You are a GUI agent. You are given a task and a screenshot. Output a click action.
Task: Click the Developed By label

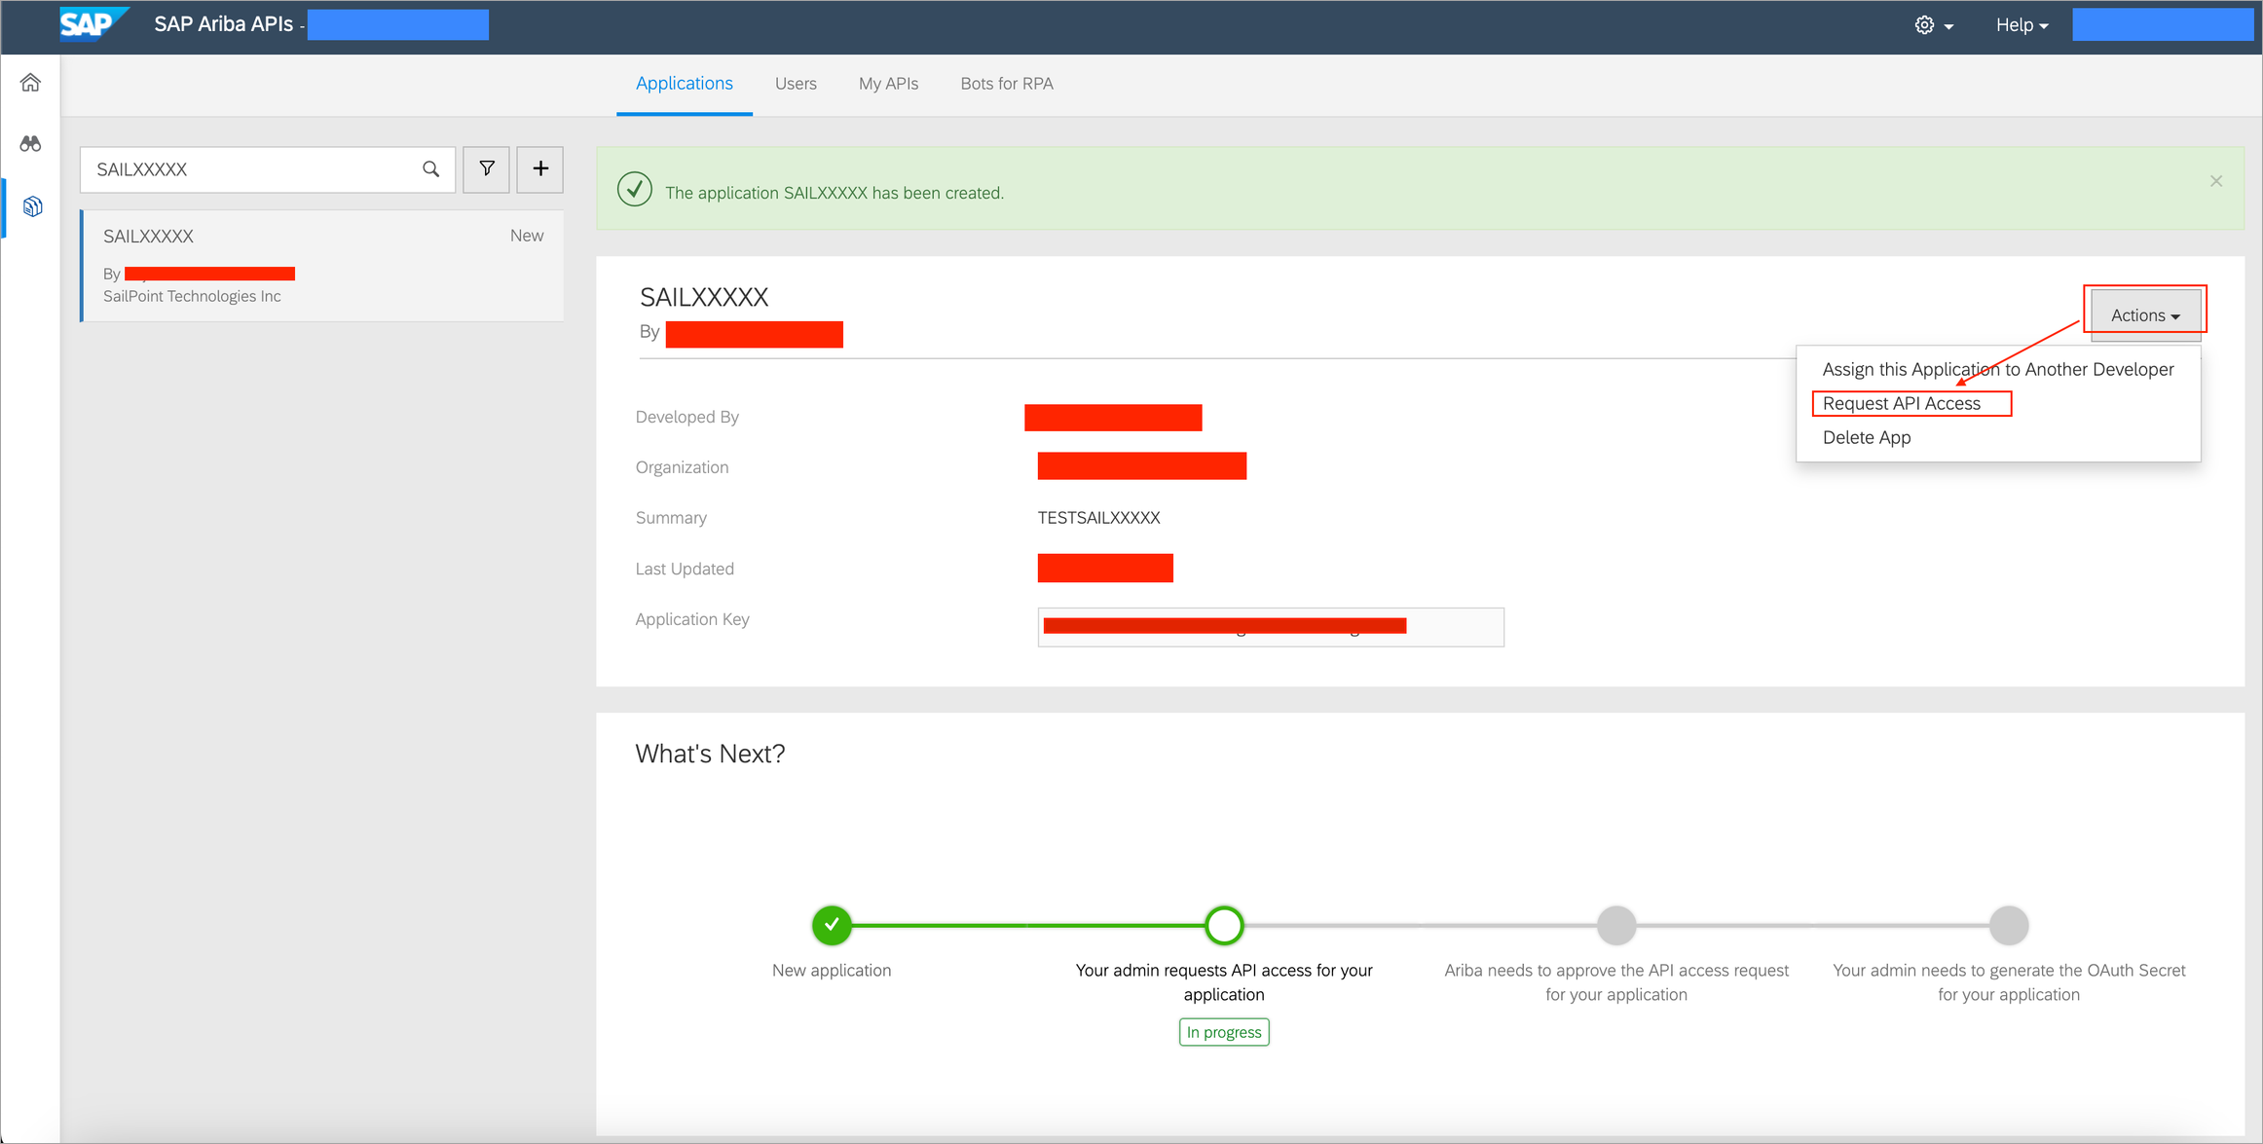[x=687, y=417]
